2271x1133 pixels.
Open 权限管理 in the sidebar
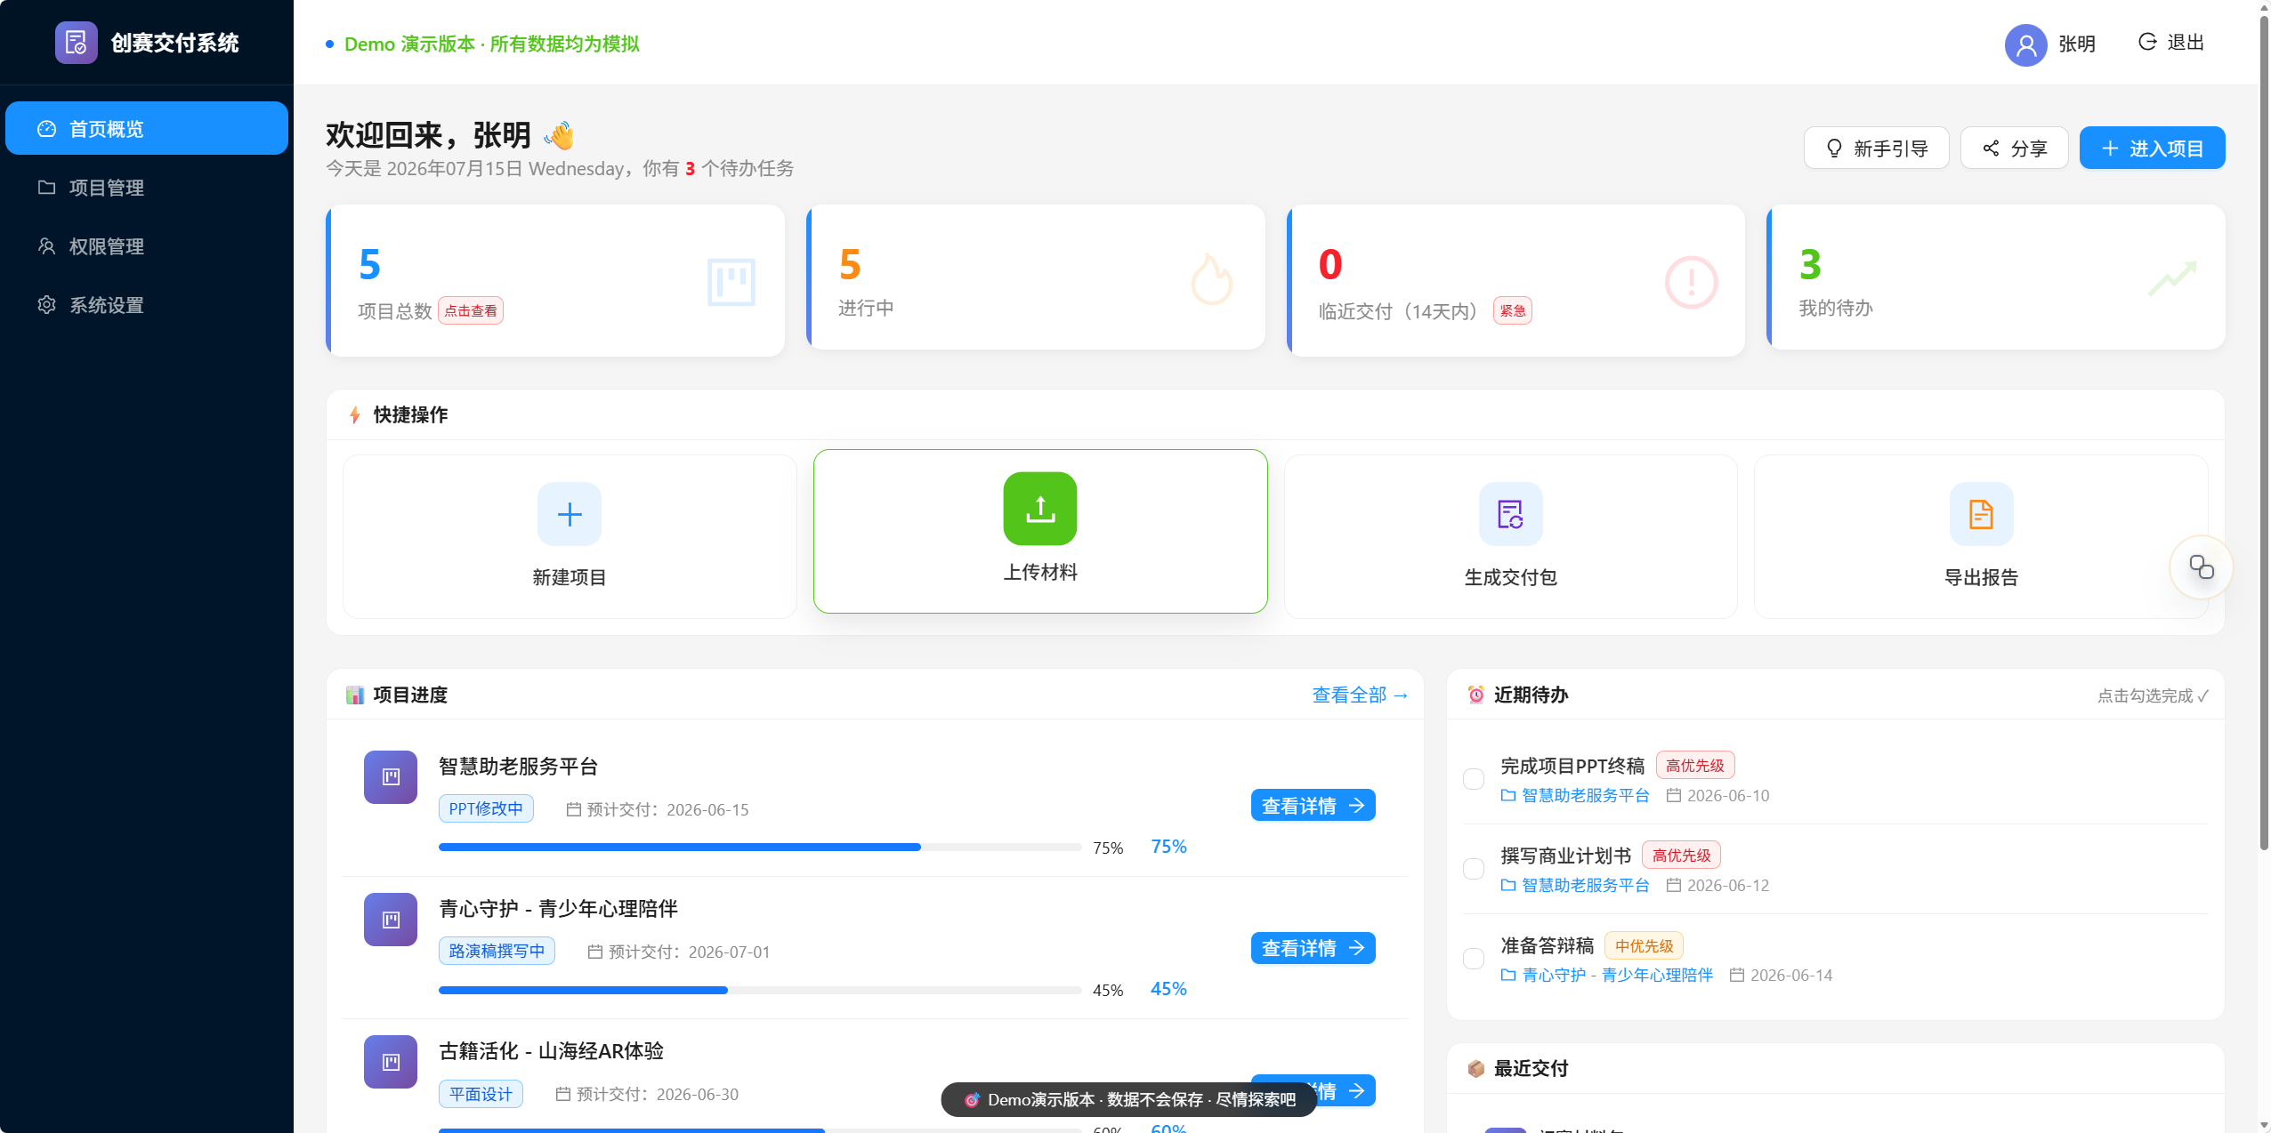click(147, 245)
